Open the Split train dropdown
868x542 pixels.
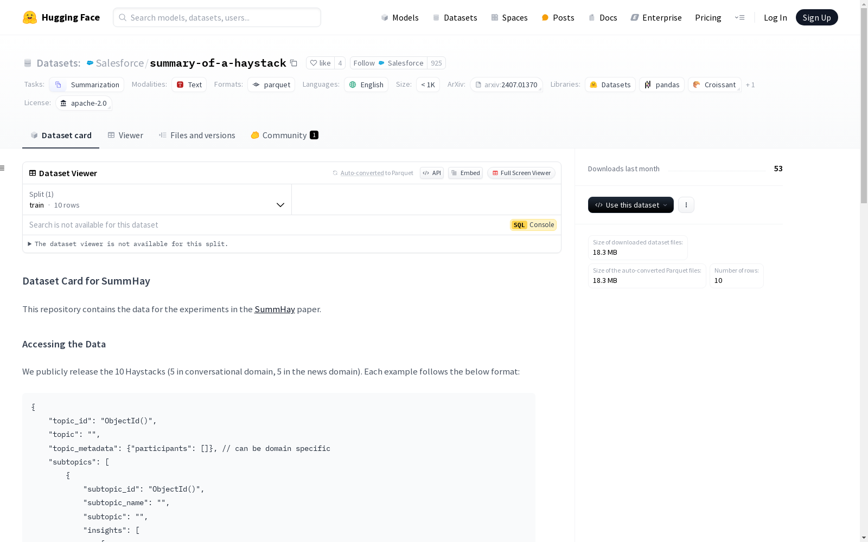[x=157, y=199]
